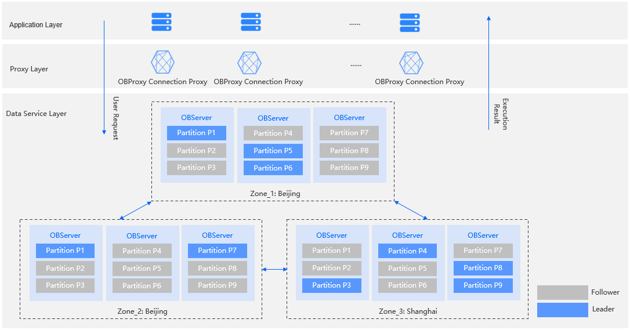Select leader Partition P5 in Zone_1: Beijing

coord(273,151)
